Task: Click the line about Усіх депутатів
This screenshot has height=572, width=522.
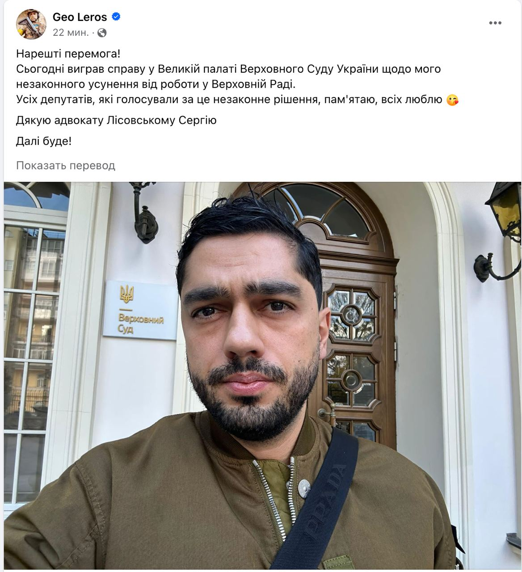Action: [x=237, y=100]
